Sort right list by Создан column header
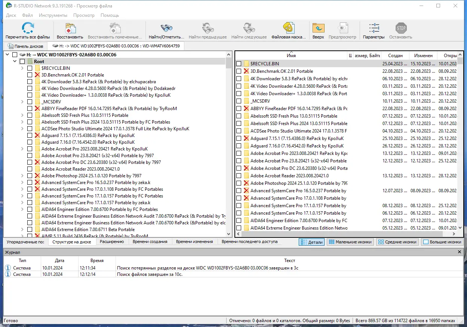 395,56
